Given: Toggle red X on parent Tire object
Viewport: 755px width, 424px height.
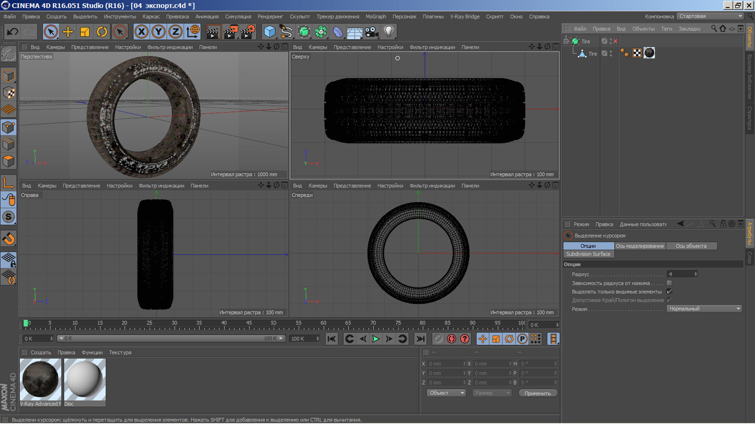Looking at the screenshot, I should pyautogui.click(x=616, y=41).
